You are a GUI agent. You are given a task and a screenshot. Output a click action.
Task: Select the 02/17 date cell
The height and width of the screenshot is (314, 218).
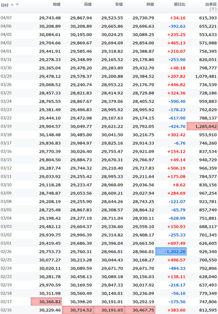tap(6, 302)
